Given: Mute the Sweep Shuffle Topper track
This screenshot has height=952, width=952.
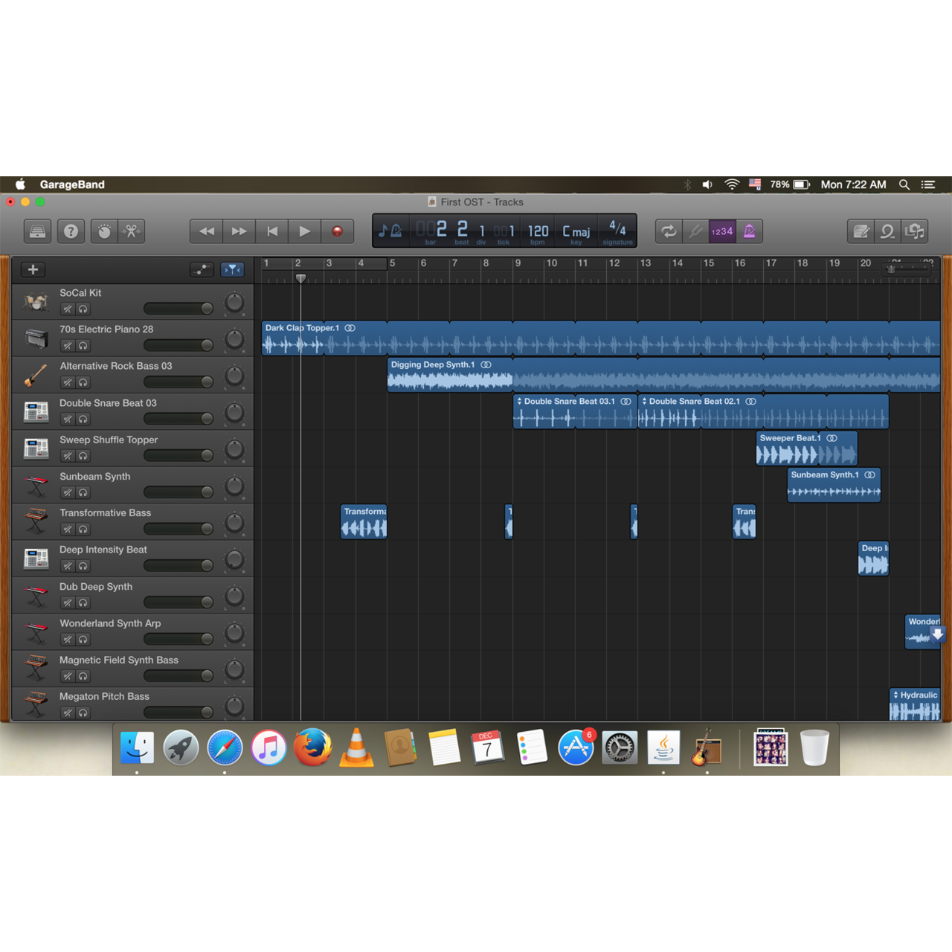Looking at the screenshot, I should (68, 456).
